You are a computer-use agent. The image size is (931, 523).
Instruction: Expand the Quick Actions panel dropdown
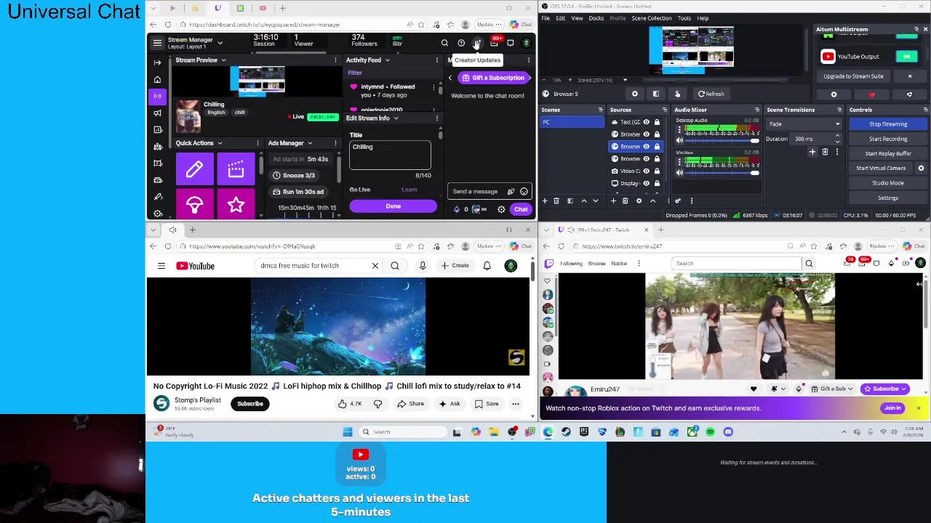(220, 143)
